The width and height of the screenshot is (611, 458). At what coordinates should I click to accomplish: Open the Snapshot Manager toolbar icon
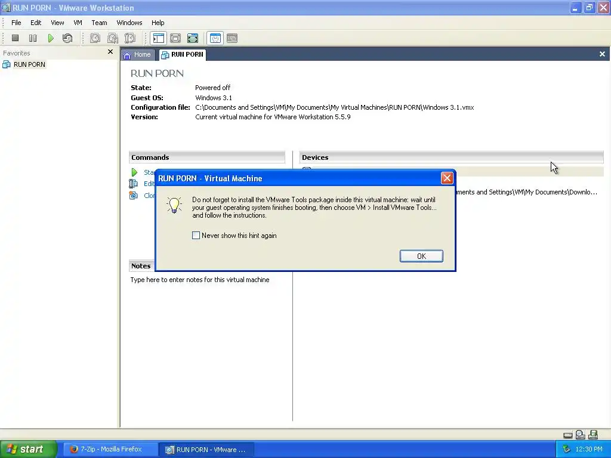[129, 38]
